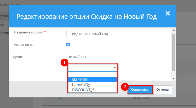Click the red number 1 marker
Image resolution: width=196 pixels, height=108 pixels.
[64, 63]
